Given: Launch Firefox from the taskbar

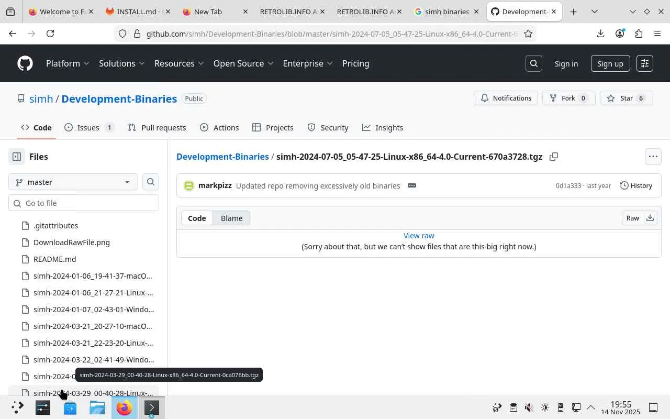Looking at the screenshot, I should click(124, 407).
